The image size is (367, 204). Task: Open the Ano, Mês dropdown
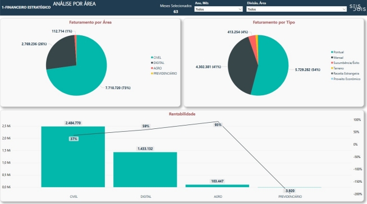(218, 9)
